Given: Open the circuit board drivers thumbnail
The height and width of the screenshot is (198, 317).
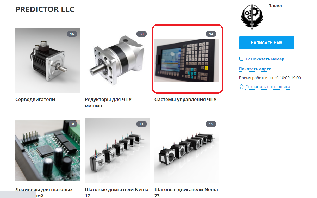Looking at the screenshot, I should [48, 150].
